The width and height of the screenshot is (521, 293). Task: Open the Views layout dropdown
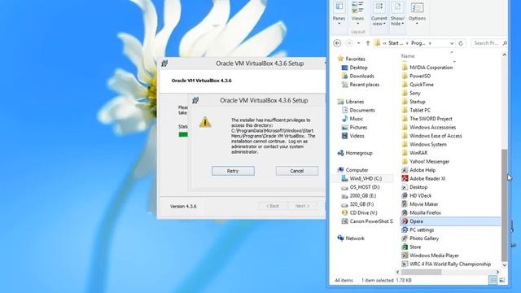pos(357,13)
